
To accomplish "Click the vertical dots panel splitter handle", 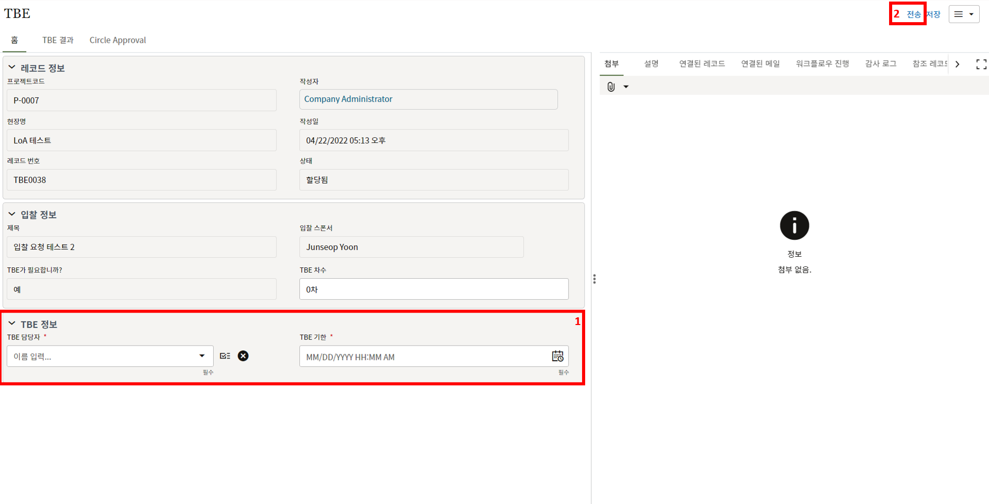I will (x=594, y=279).
